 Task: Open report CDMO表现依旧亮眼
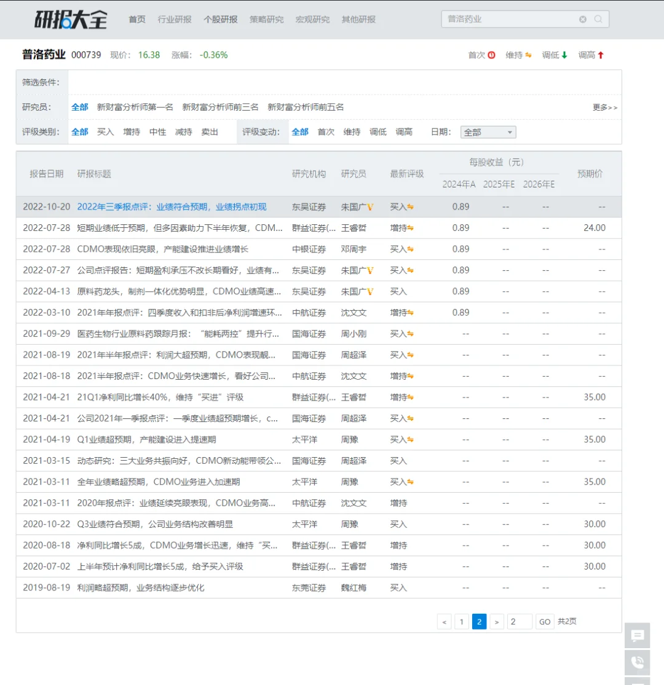pyautogui.click(x=162, y=249)
